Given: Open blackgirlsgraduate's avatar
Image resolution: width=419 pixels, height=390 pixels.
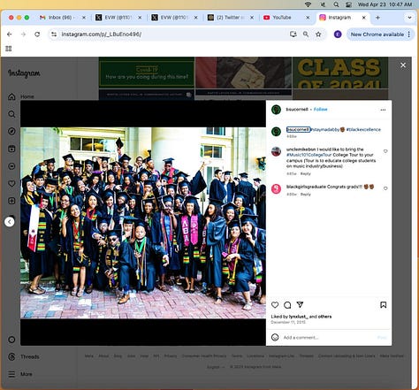Looking at the screenshot, I should 276,188.
